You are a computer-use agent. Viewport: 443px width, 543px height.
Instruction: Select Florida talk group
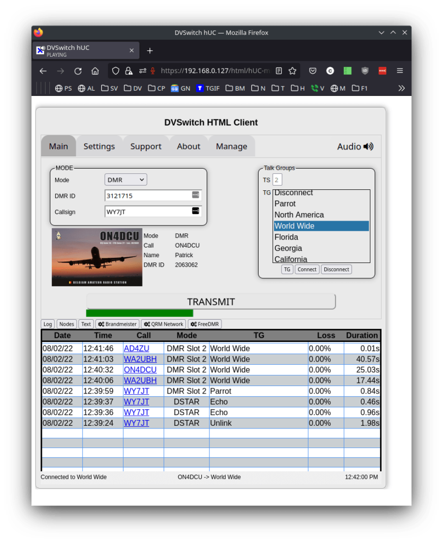[322, 237]
